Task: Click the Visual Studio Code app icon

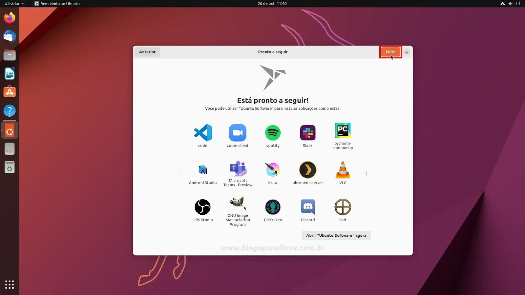Action: pos(203,133)
